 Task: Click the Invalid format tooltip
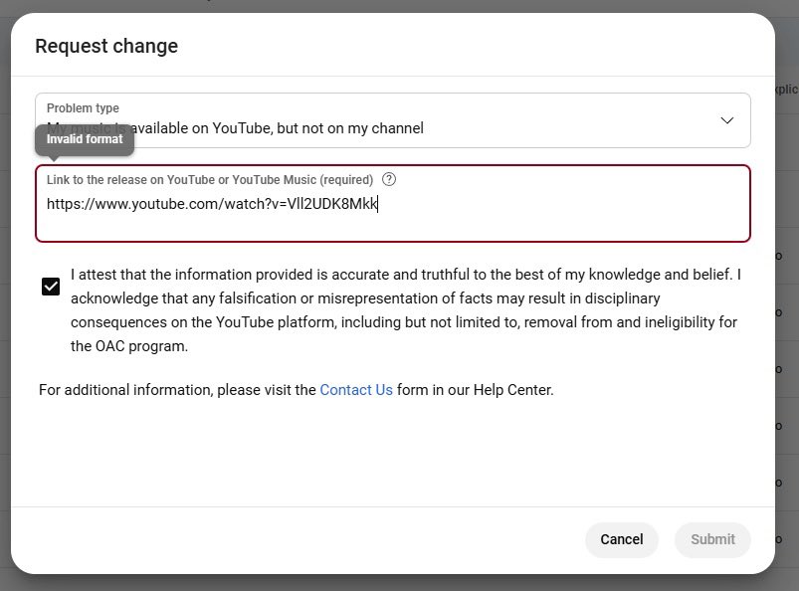(85, 139)
